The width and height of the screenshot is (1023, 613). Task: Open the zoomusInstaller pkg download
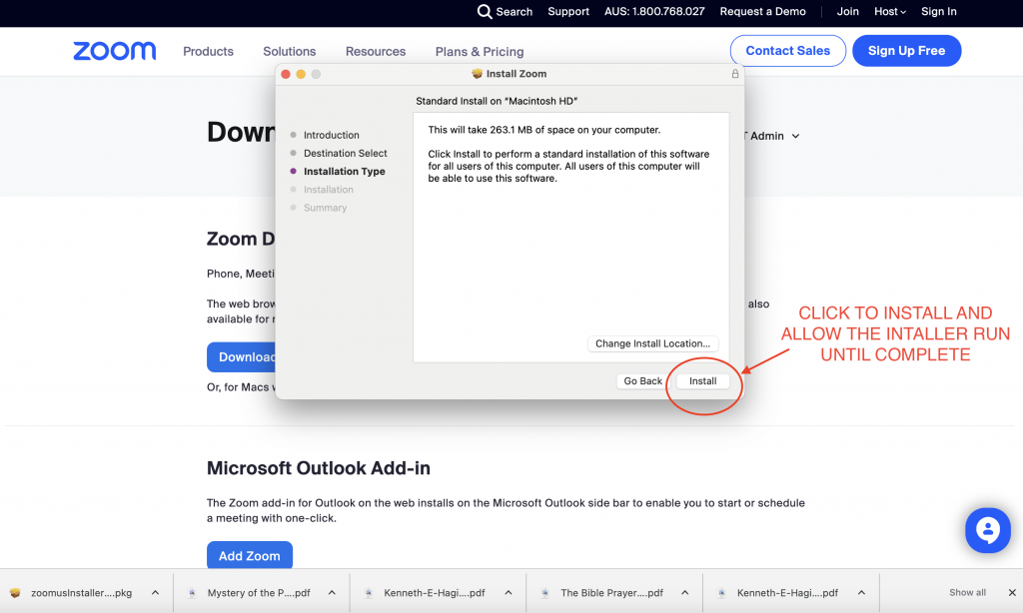pos(82,593)
